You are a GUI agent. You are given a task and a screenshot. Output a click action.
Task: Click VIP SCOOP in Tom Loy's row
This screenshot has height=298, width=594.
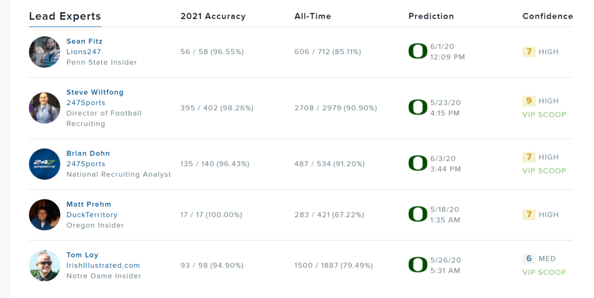[x=544, y=272]
